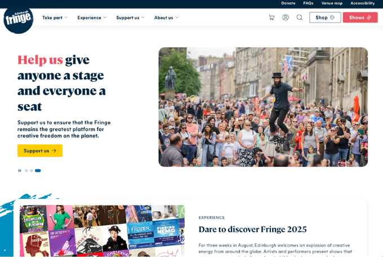This screenshot has width=383, height=259.
Task: Pause the hero carousel autoplay
Action: [20, 171]
